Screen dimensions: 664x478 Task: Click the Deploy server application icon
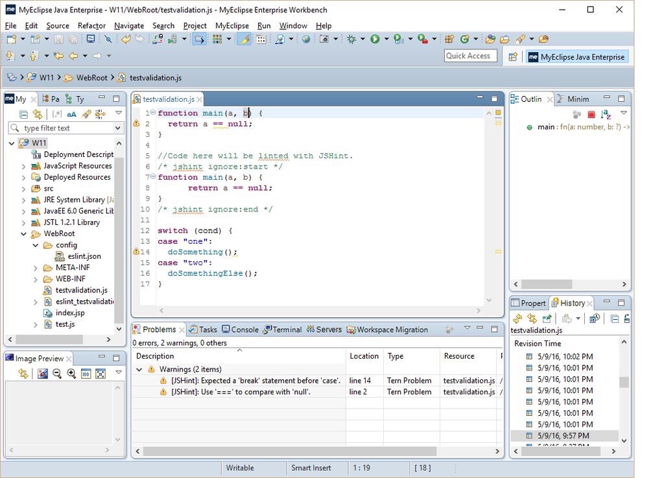(158, 40)
